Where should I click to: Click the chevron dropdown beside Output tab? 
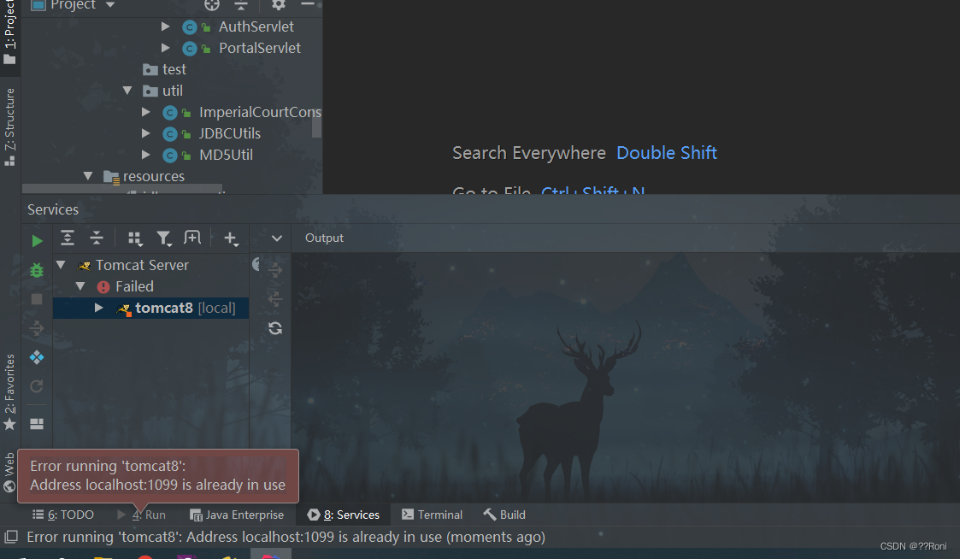277,238
